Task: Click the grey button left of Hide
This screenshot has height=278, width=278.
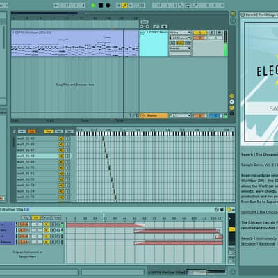Action: click(22, 131)
